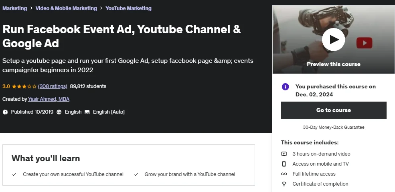Screen dimensions: 395x192
Task: Open the 308 ratings link
Action: pos(53,86)
